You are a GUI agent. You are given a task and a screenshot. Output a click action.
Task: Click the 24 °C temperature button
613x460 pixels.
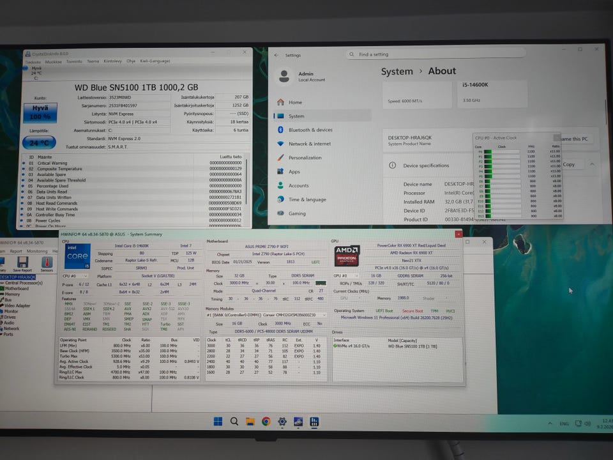(x=39, y=142)
